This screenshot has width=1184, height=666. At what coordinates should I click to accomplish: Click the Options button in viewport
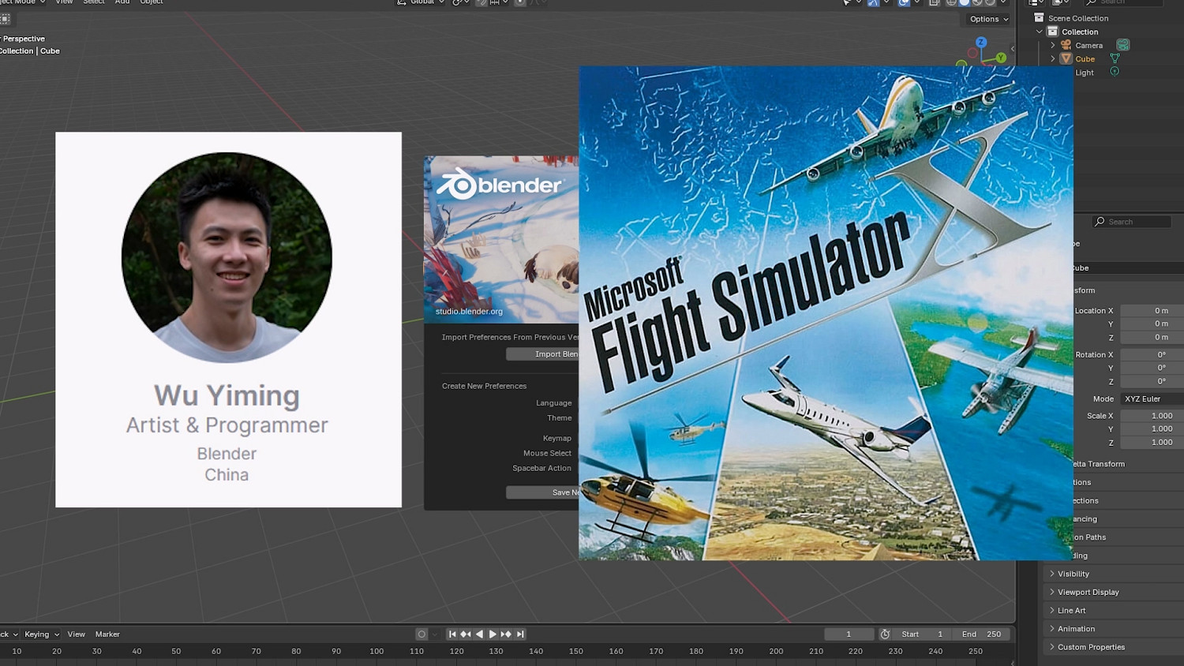(x=988, y=19)
